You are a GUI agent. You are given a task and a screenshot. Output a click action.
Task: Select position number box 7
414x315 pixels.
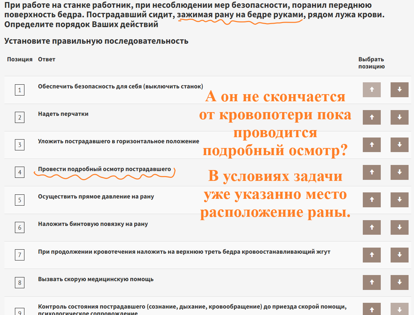click(x=20, y=255)
